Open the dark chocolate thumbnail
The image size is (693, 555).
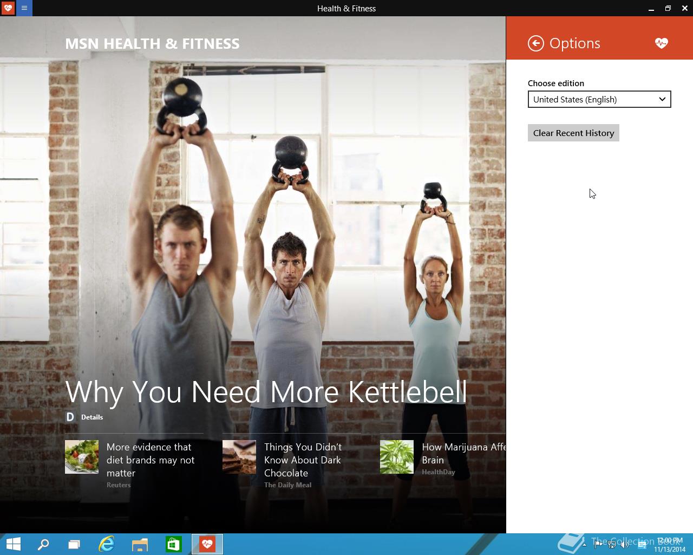(239, 457)
